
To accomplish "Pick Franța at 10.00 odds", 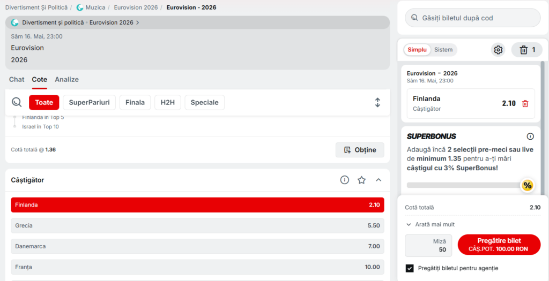I will (x=197, y=267).
